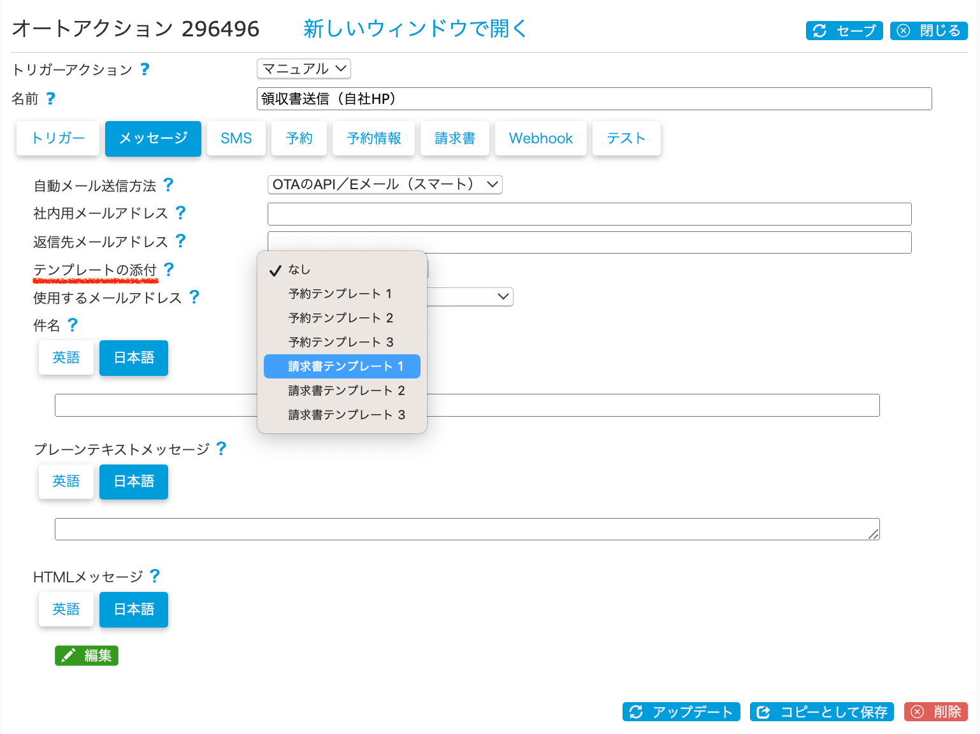Choose 請求書テンプレート 1 from list
Screen dimensions: 980x734
click(342, 366)
